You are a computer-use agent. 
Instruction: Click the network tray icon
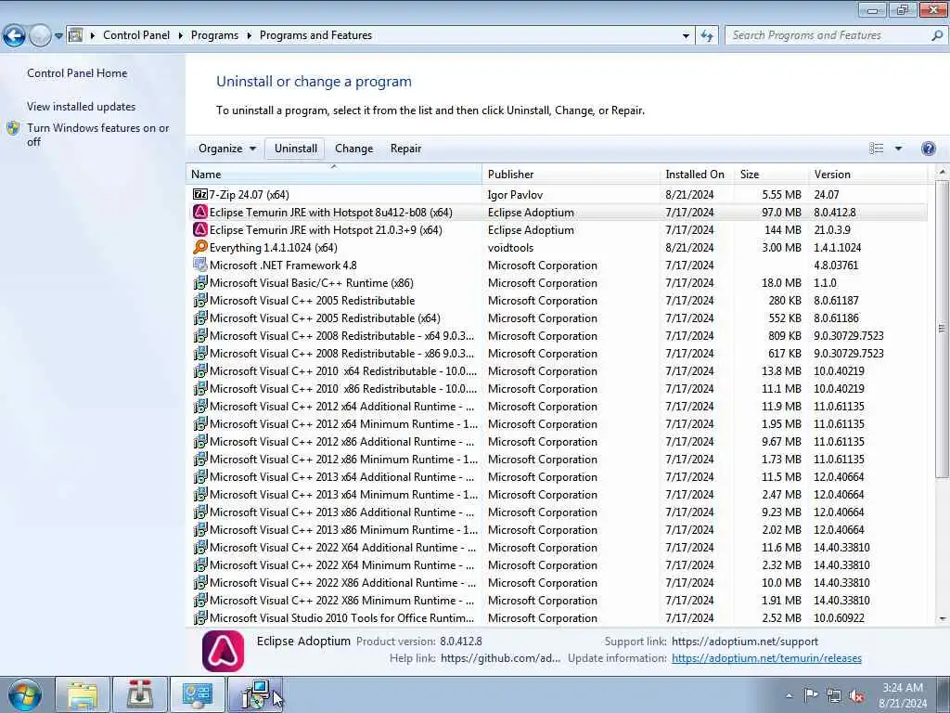834,695
